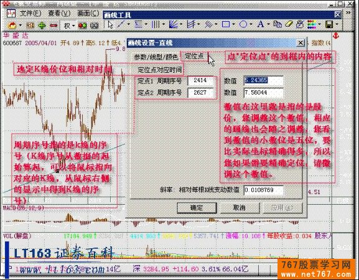The height and width of the screenshot is (280, 359).
Task: Click the red minus zoom-out icon
Action: point(54,25)
